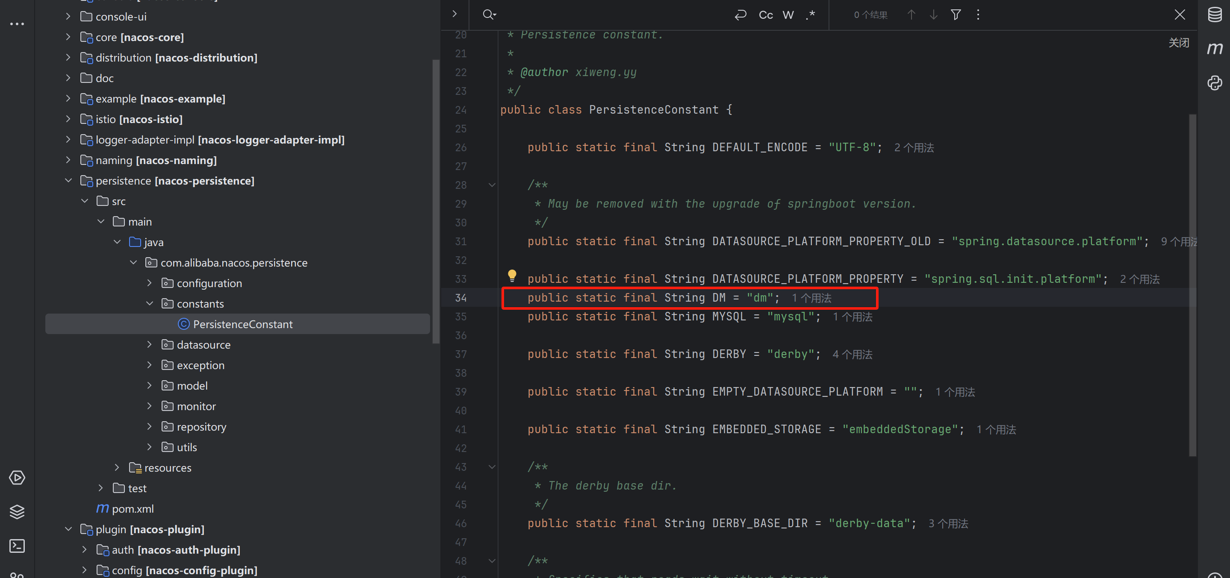
Task: Toggle Regex search option
Action: (x=810, y=15)
